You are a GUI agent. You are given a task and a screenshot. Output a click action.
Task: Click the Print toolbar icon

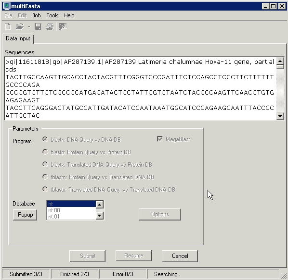point(50,26)
